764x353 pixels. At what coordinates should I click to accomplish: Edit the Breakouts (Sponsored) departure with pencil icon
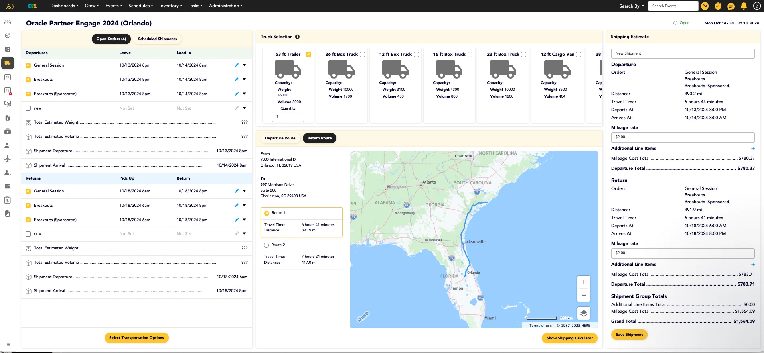click(x=237, y=94)
